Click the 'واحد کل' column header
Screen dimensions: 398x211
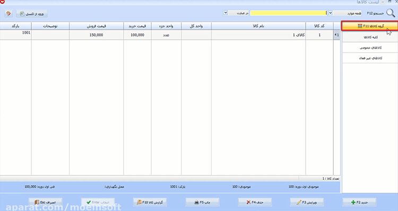pyautogui.click(x=196, y=26)
